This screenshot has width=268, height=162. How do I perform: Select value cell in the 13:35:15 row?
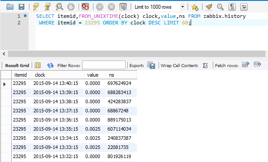coord(95,129)
